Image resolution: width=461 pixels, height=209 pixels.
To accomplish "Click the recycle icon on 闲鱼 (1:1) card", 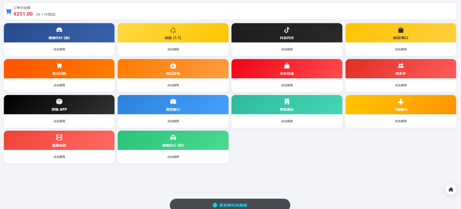I will click(x=173, y=30).
